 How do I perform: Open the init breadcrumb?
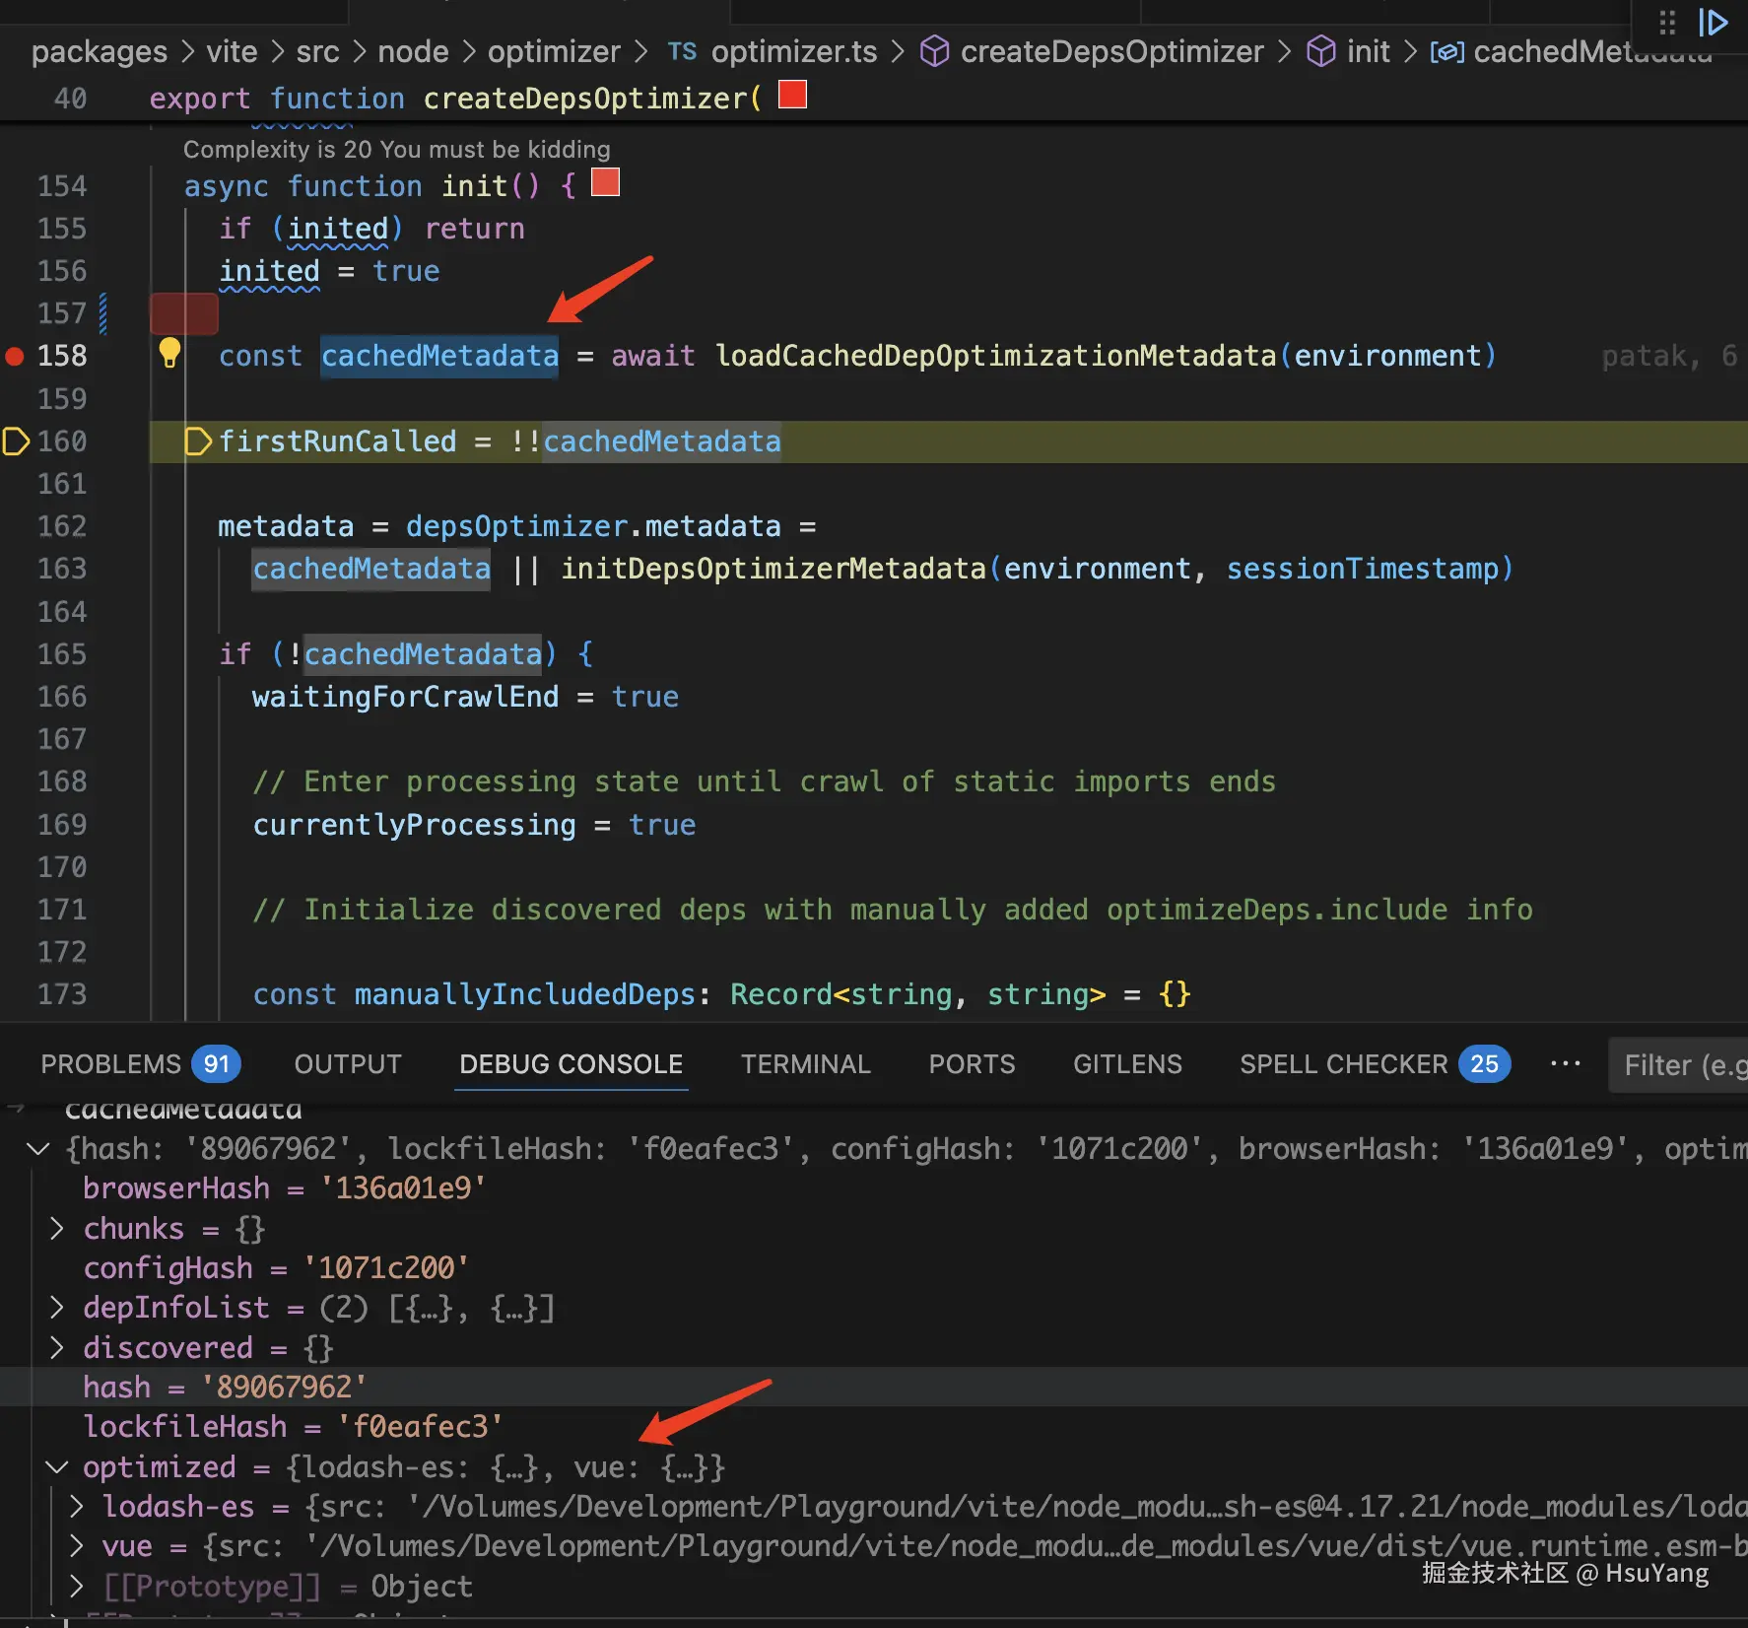click(x=1369, y=51)
